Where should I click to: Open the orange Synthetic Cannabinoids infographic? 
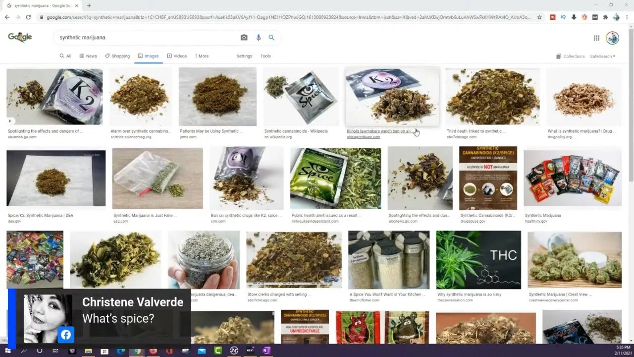click(x=488, y=178)
